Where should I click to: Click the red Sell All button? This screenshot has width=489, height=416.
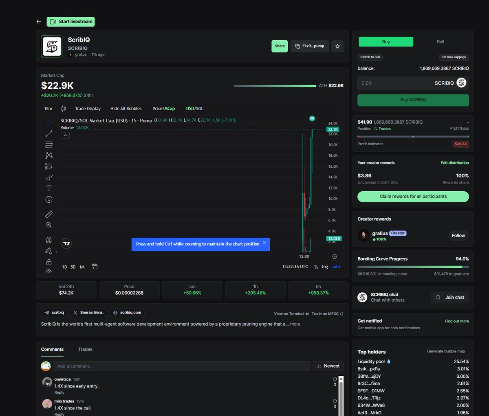pyautogui.click(x=461, y=144)
